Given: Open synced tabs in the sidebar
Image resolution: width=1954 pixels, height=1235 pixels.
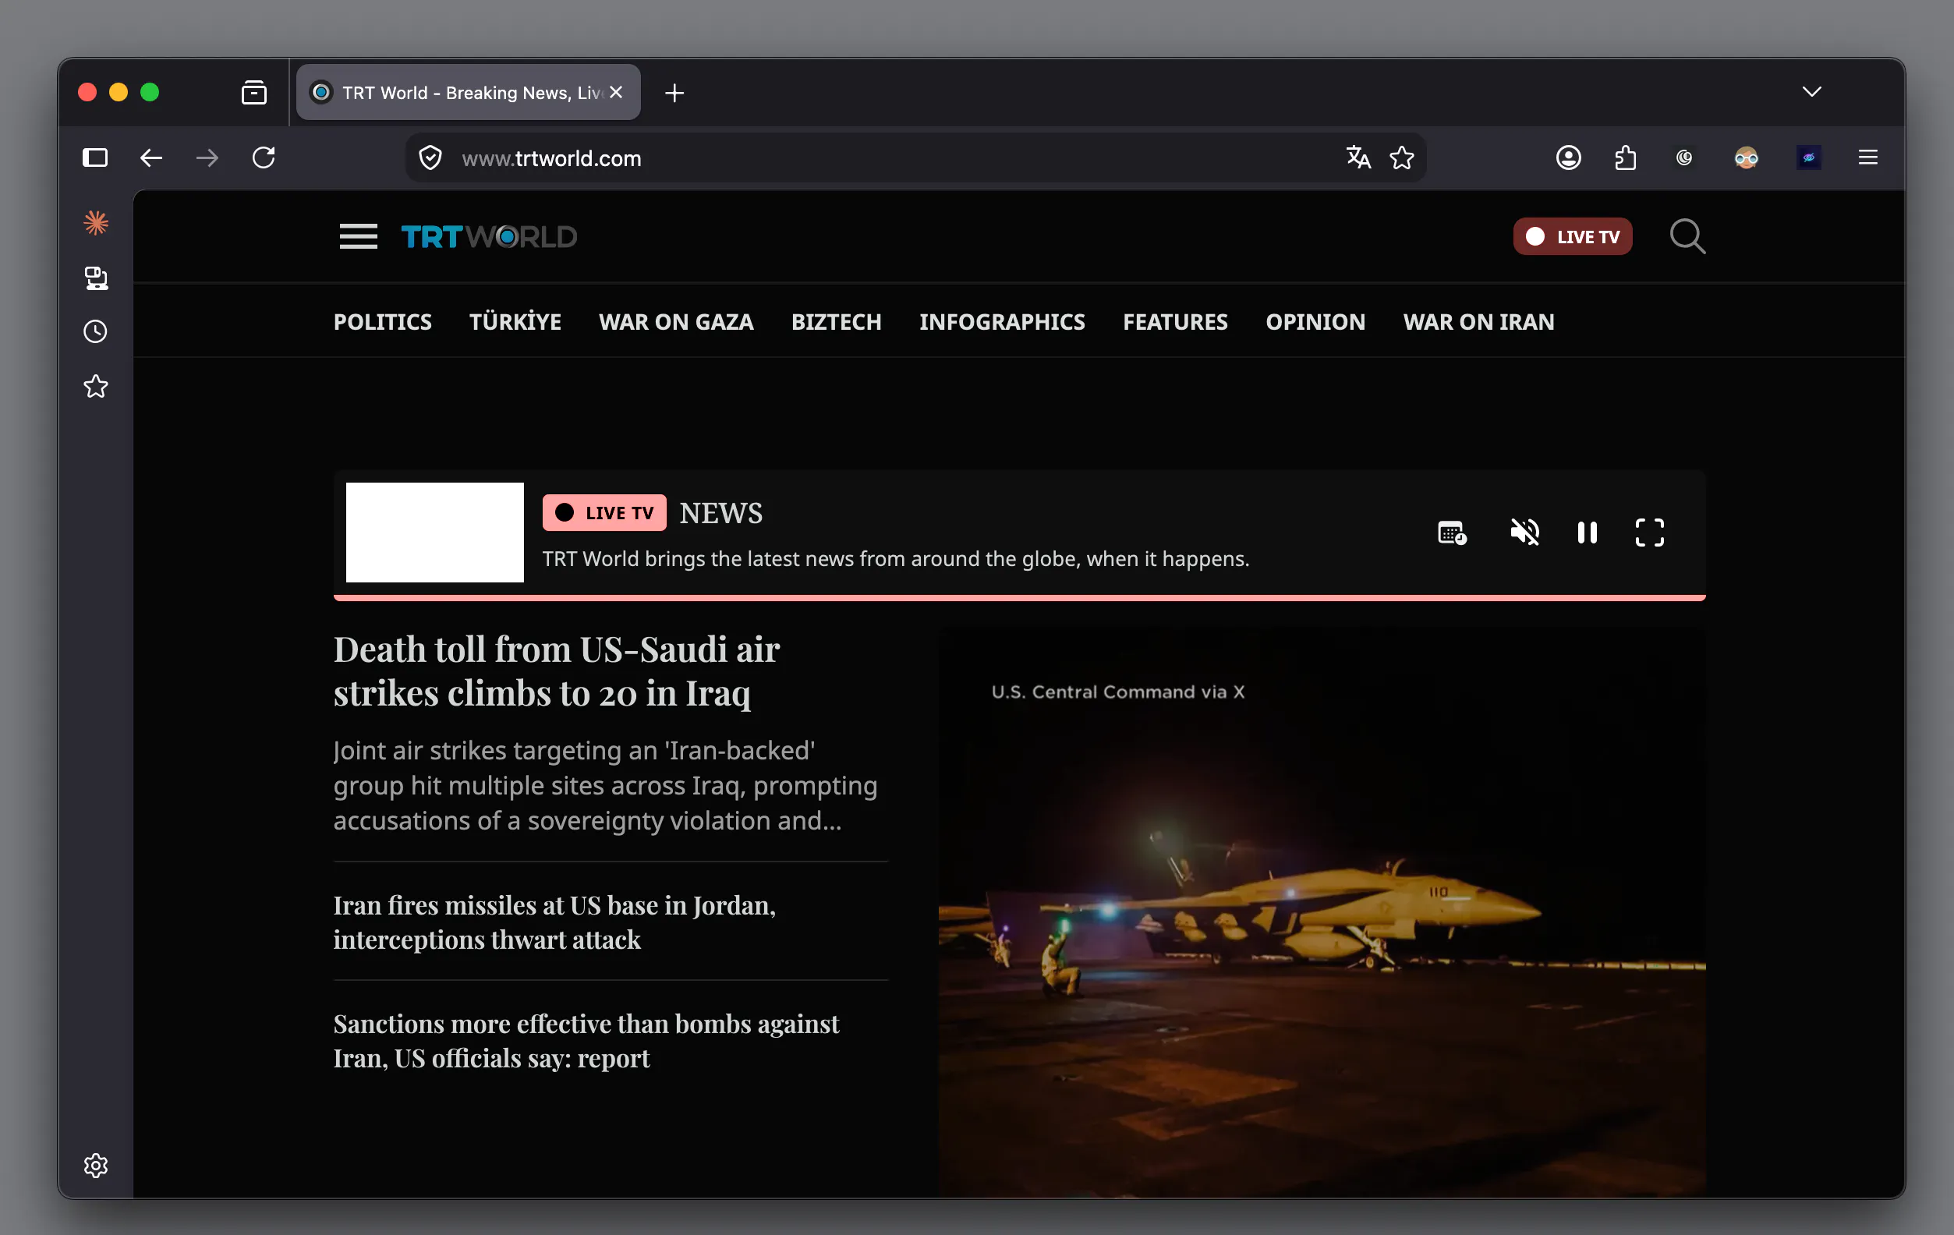Looking at the screenshot, I should click(96, 278).
